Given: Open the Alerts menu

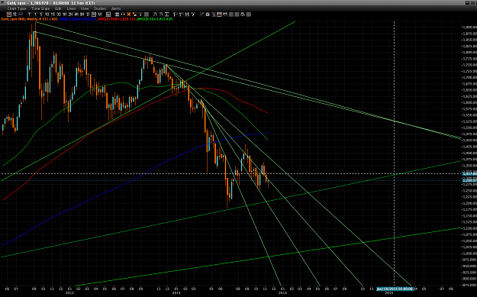Looking at the screenshot, I should click(116, 8).
